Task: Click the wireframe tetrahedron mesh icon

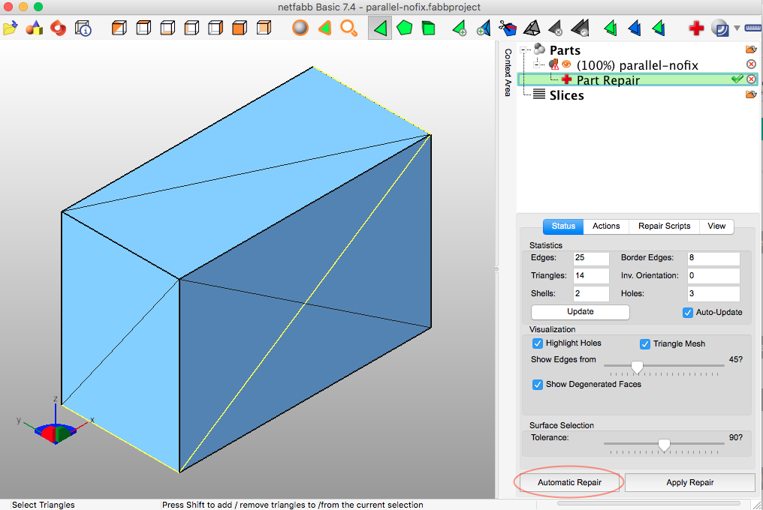Action: [x=532, y=28]
